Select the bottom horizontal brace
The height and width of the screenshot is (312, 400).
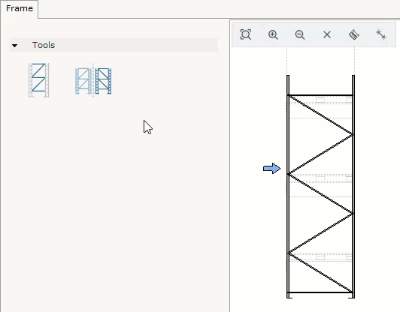[x=320, y=292]
